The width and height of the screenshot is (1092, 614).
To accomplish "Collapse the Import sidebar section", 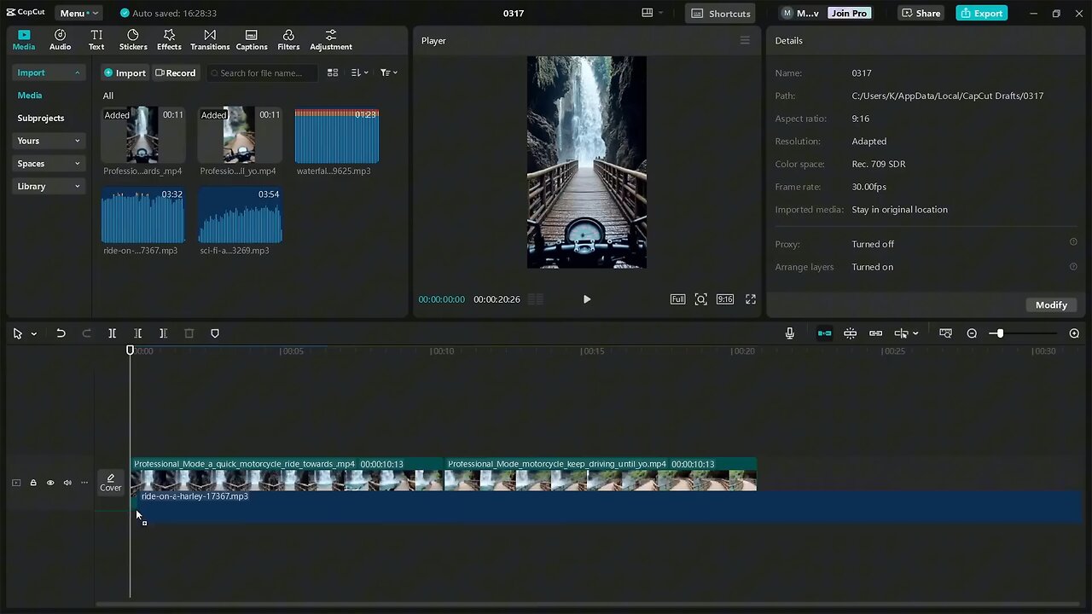I will (49, 72).
